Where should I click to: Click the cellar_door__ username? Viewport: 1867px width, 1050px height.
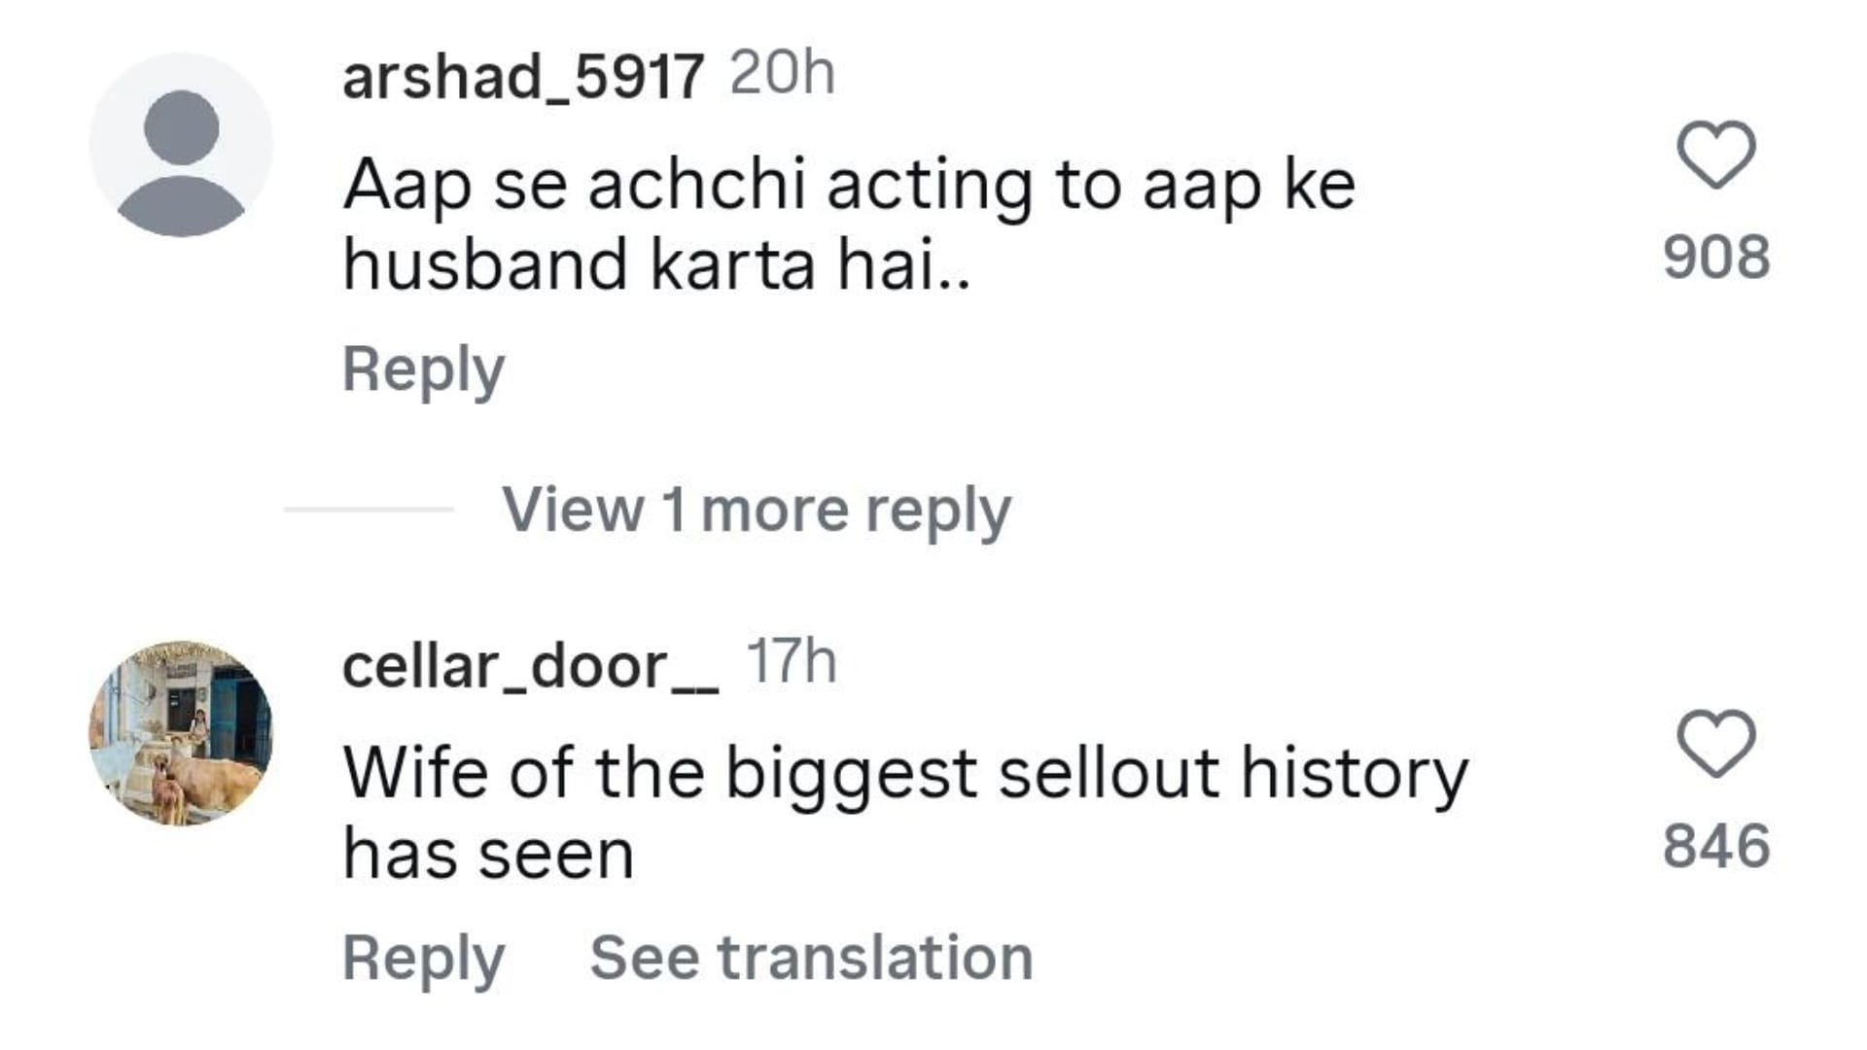530,667
